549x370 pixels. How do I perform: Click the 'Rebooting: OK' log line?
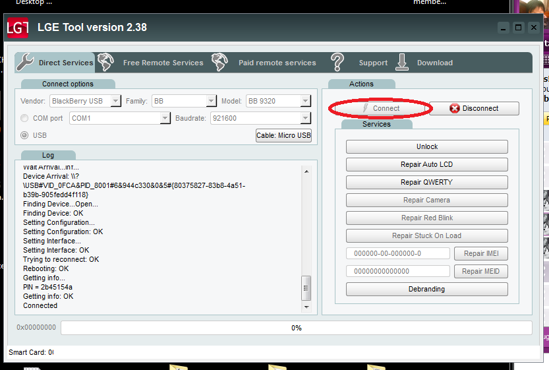tap(46, 268)
